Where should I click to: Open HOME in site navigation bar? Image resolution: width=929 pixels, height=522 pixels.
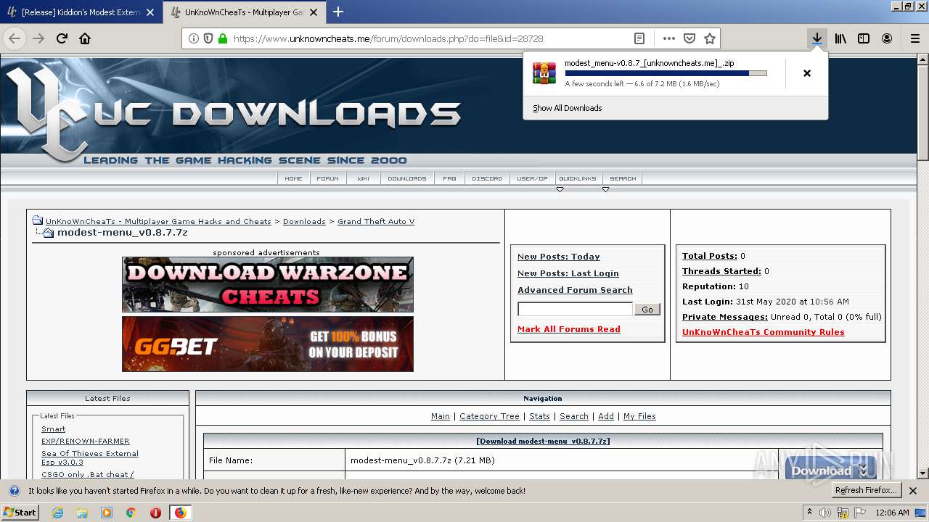pos(294,178)
